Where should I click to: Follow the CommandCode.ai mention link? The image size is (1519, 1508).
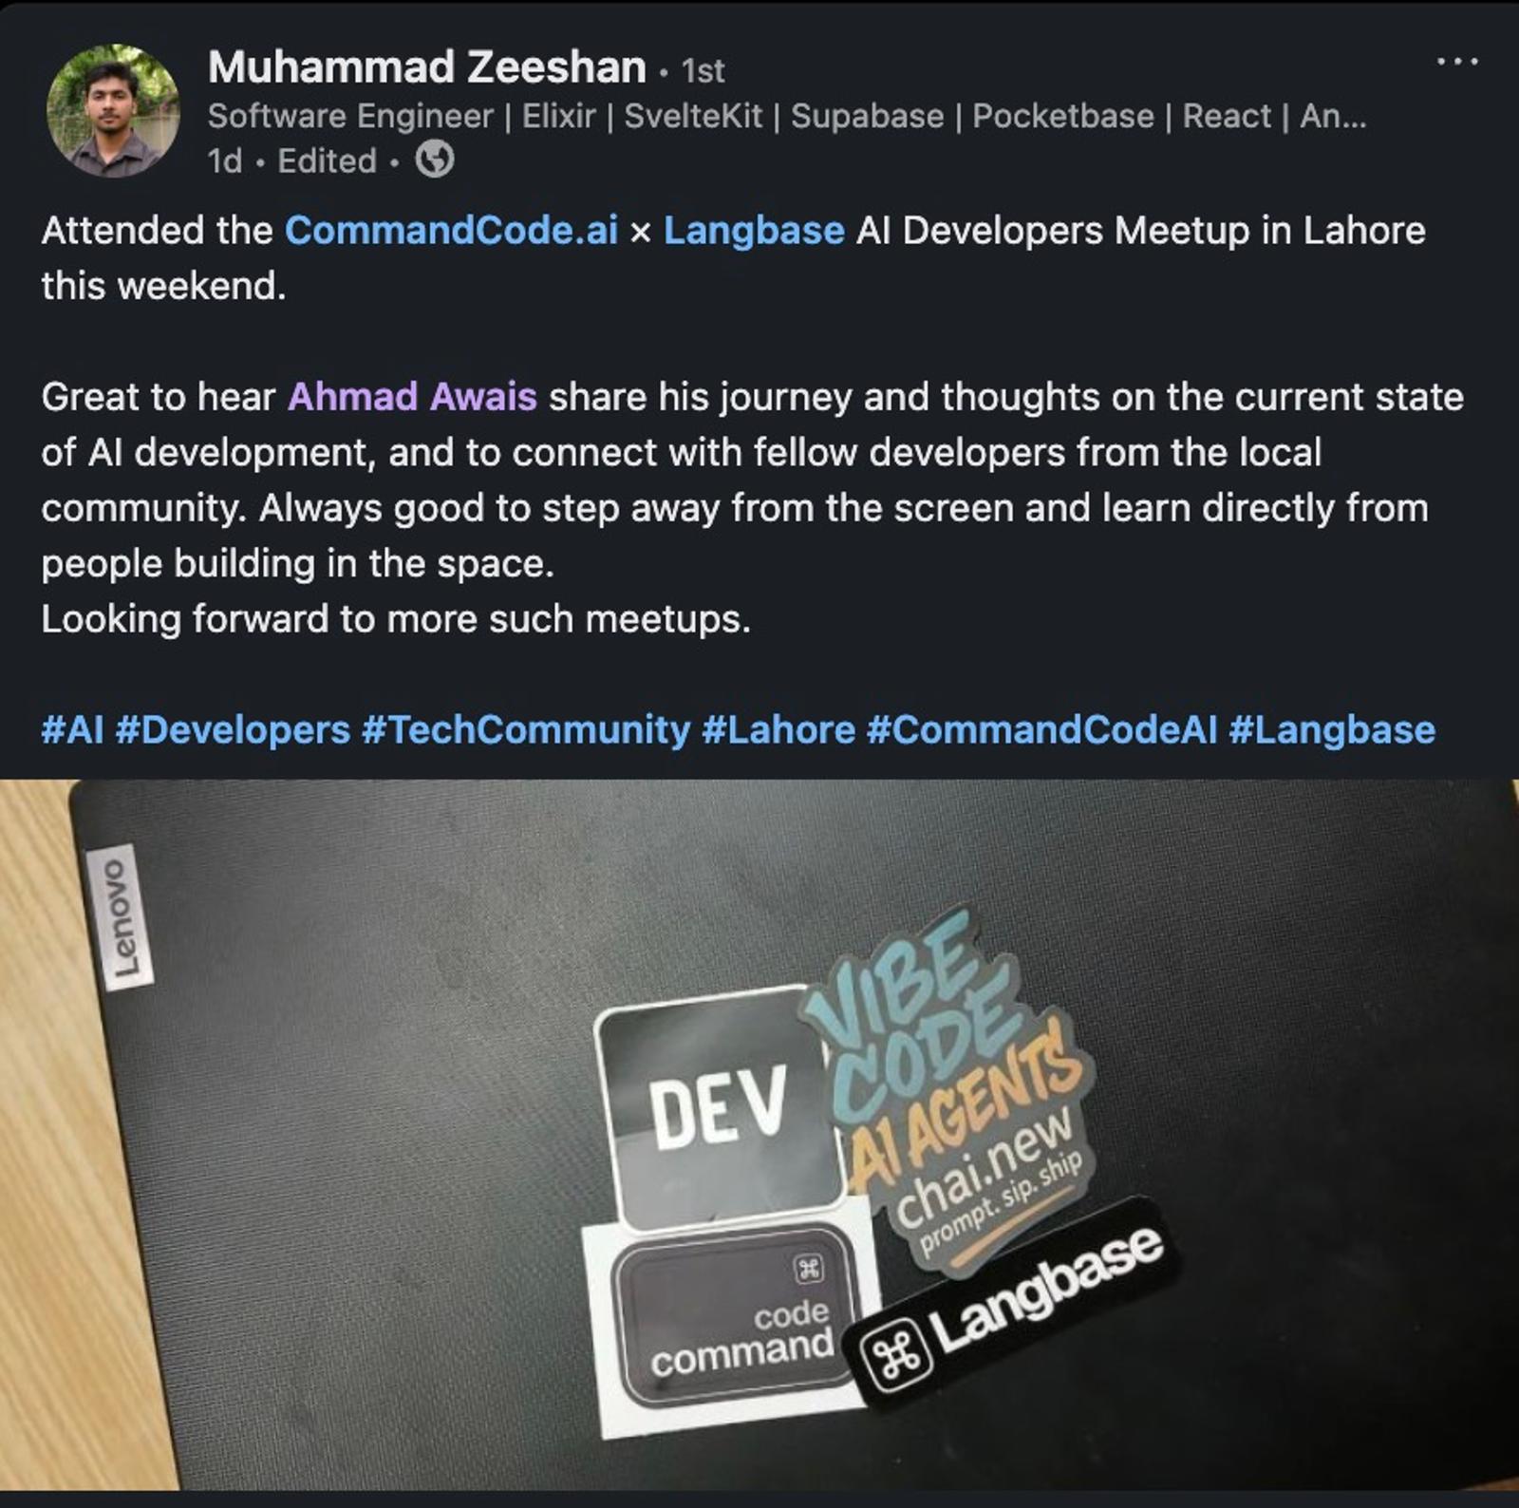[451, 231]
